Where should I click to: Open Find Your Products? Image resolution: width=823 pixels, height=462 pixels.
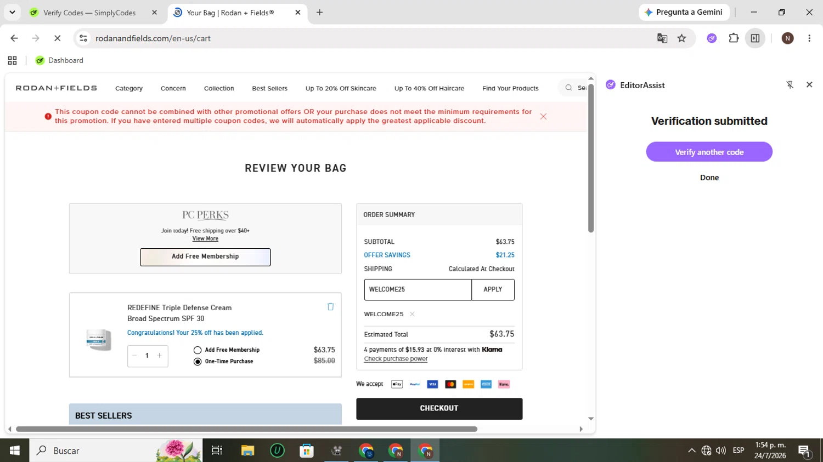[510, 88]
